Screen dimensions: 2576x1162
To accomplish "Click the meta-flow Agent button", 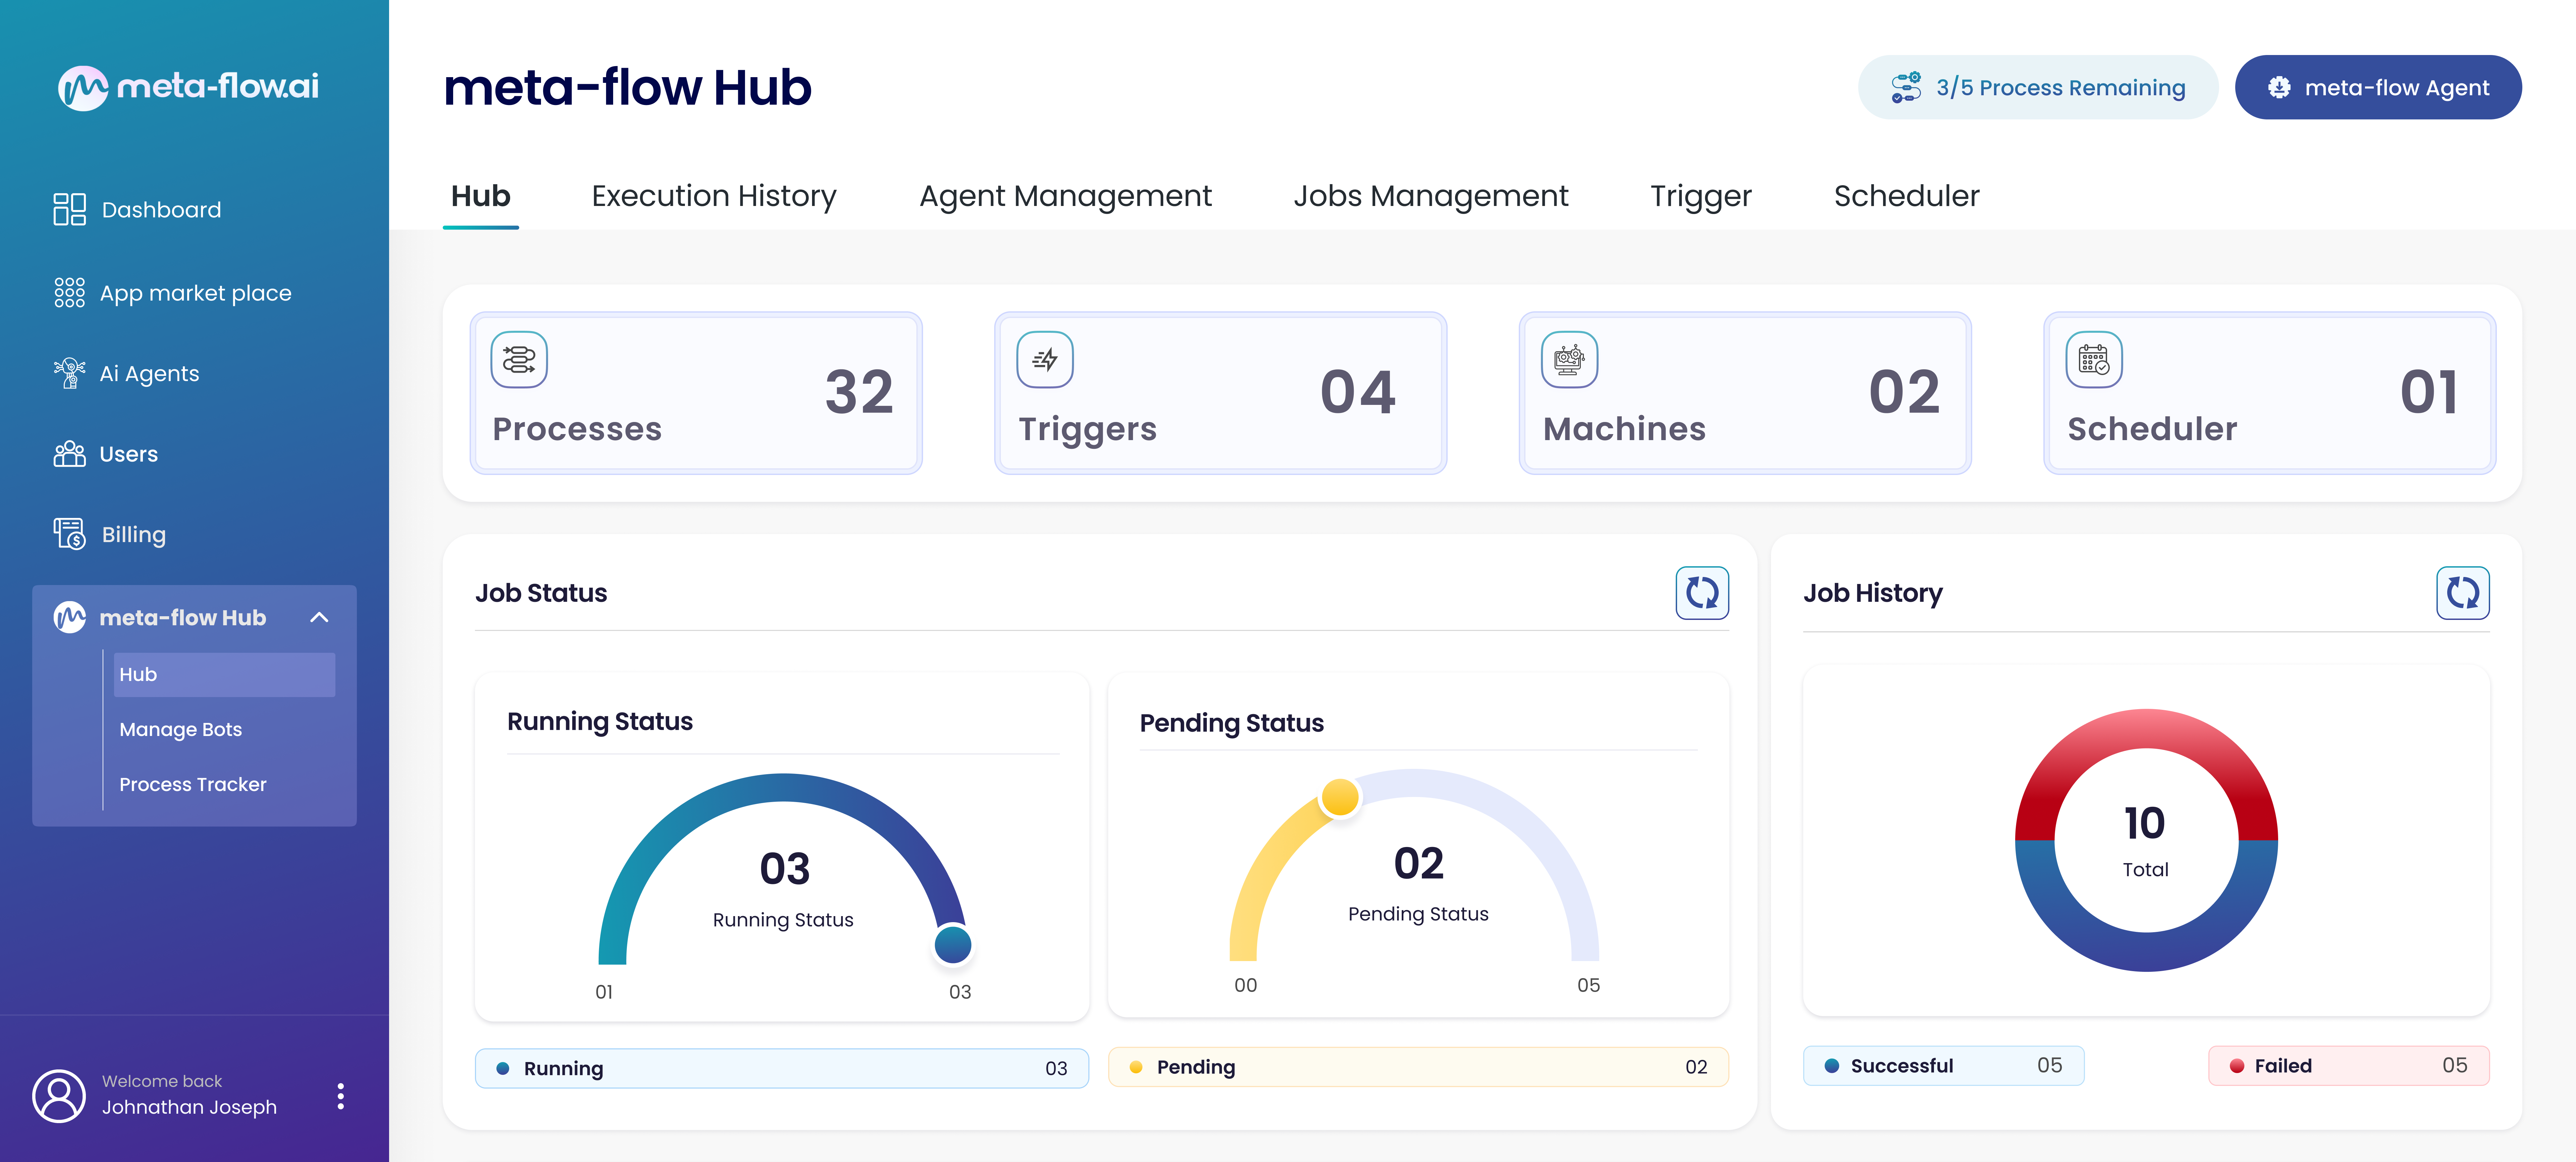I will (2378, 88).
